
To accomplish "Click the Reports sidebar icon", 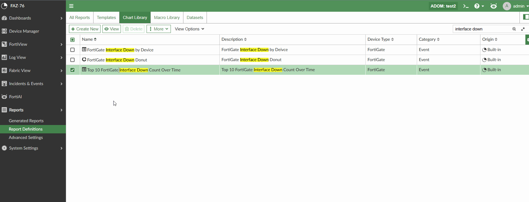I will click(4, 110).
